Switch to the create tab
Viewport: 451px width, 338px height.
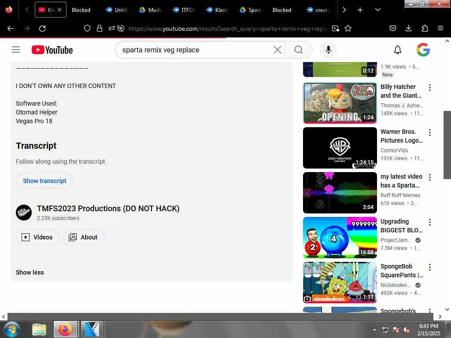(318, 10)
